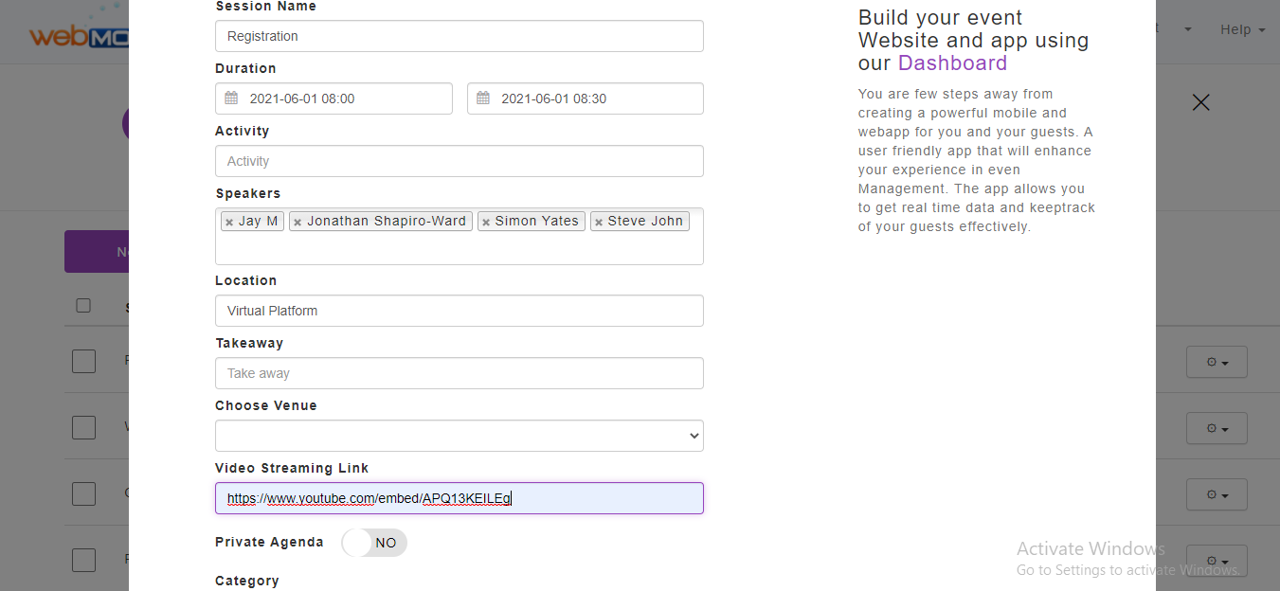This screenshot has height=591, width=1280.
Task: Check the fourth row checkbox in list
Action: click(83, 560)
